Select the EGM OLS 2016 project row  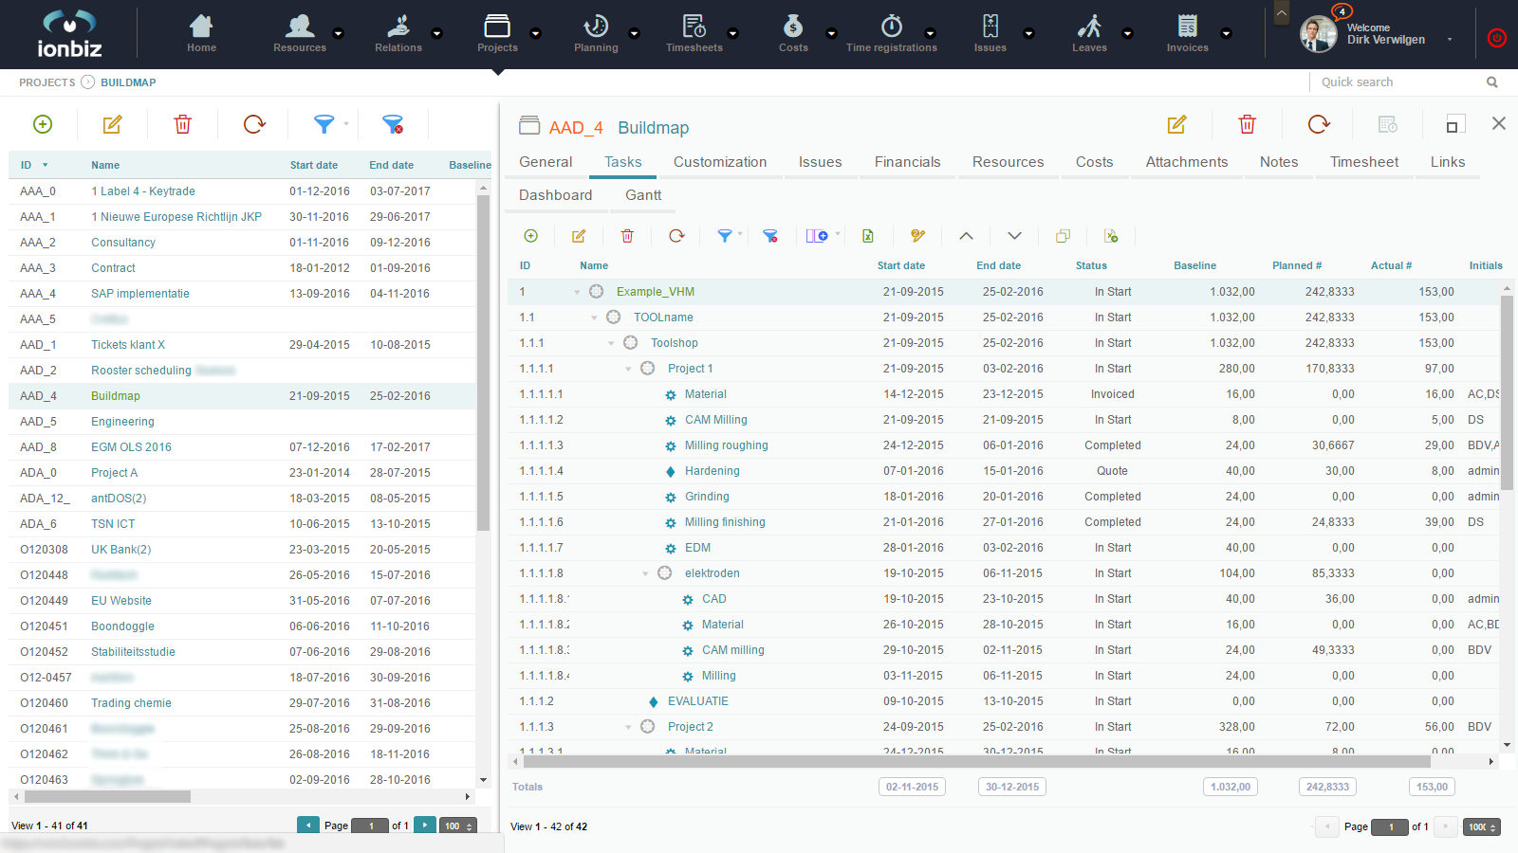coord(131,447)
